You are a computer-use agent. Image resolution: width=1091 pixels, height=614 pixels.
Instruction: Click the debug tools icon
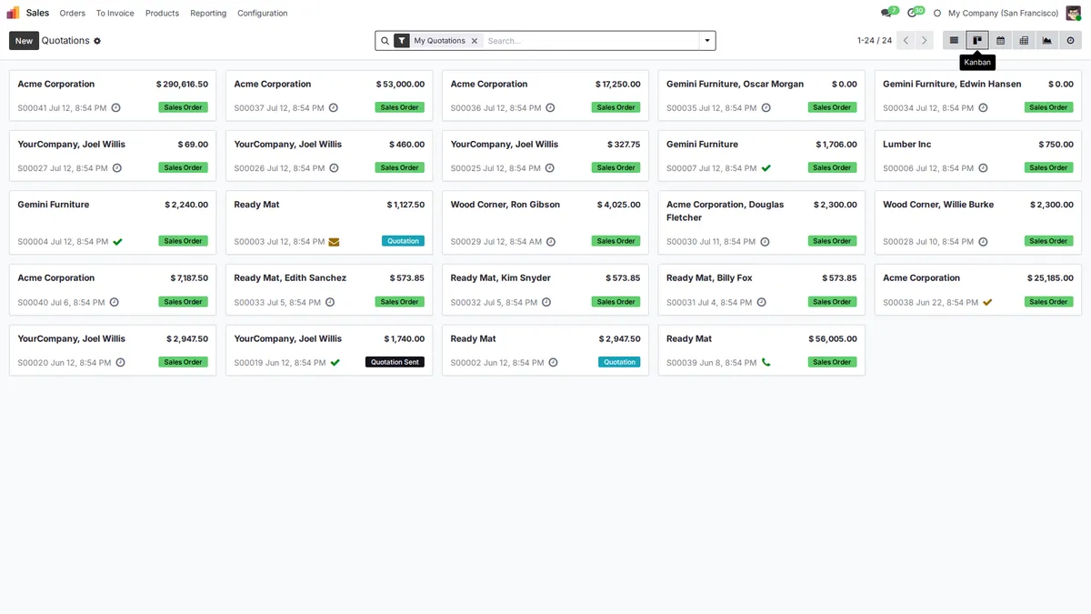tap(937, 13)
